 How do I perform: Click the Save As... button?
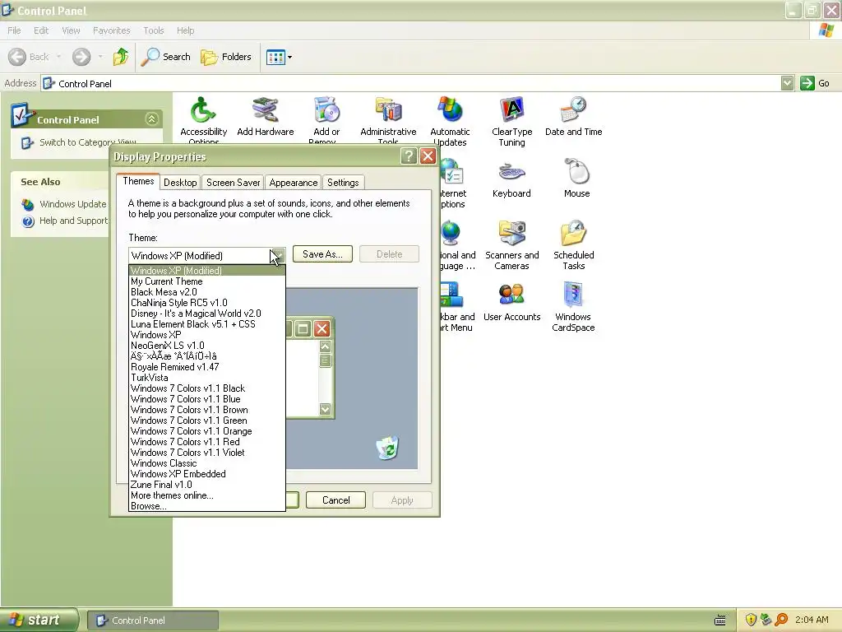coord(322,254)
